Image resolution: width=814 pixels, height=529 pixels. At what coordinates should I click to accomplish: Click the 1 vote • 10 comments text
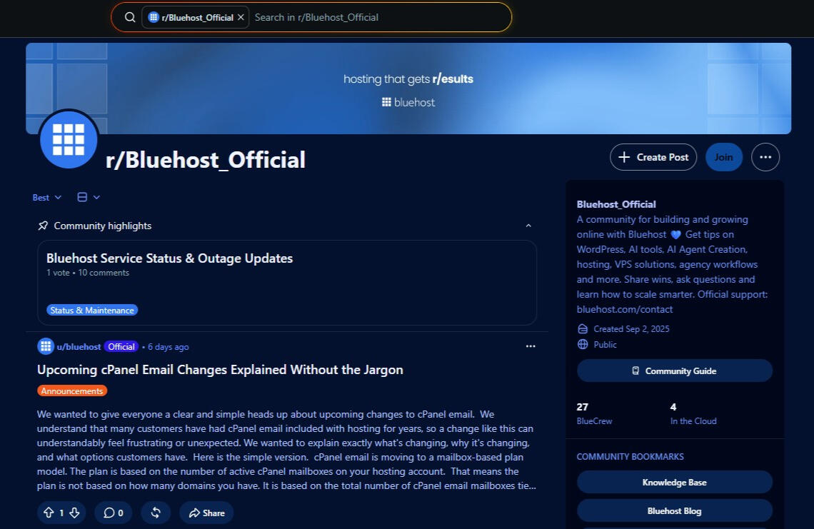coord(88,273)
